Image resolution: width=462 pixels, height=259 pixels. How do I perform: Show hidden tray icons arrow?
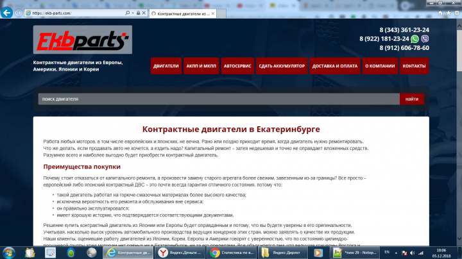pyautogui.click(x=396, y=253)
